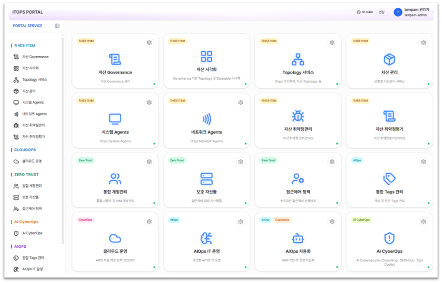Open settings gear on 통합 Tags 관리 card
The height and width of the screenshot is (283, 442).
423,162
